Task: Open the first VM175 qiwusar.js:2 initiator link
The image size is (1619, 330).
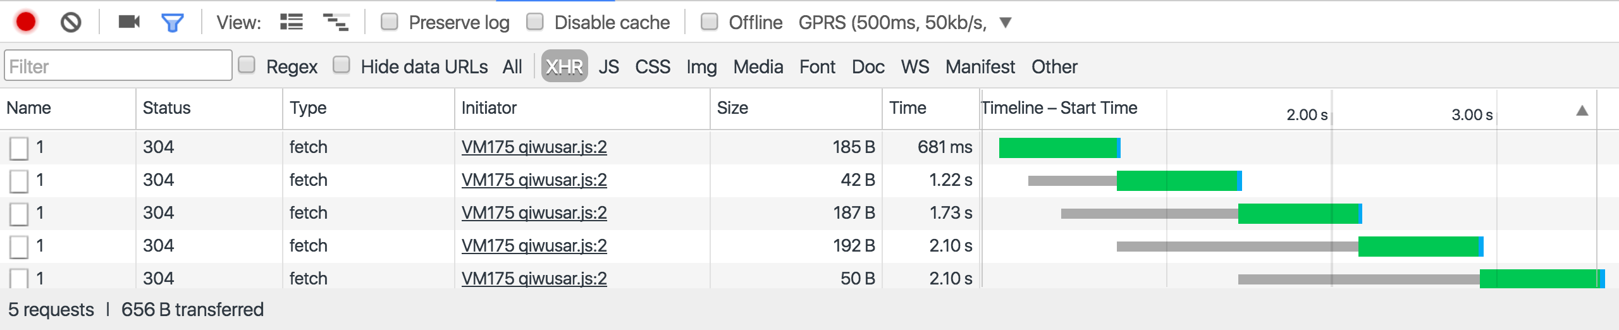Action: coord(534,147)
